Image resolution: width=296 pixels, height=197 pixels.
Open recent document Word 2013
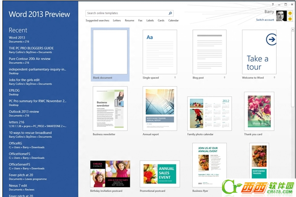tap(19, 39)
